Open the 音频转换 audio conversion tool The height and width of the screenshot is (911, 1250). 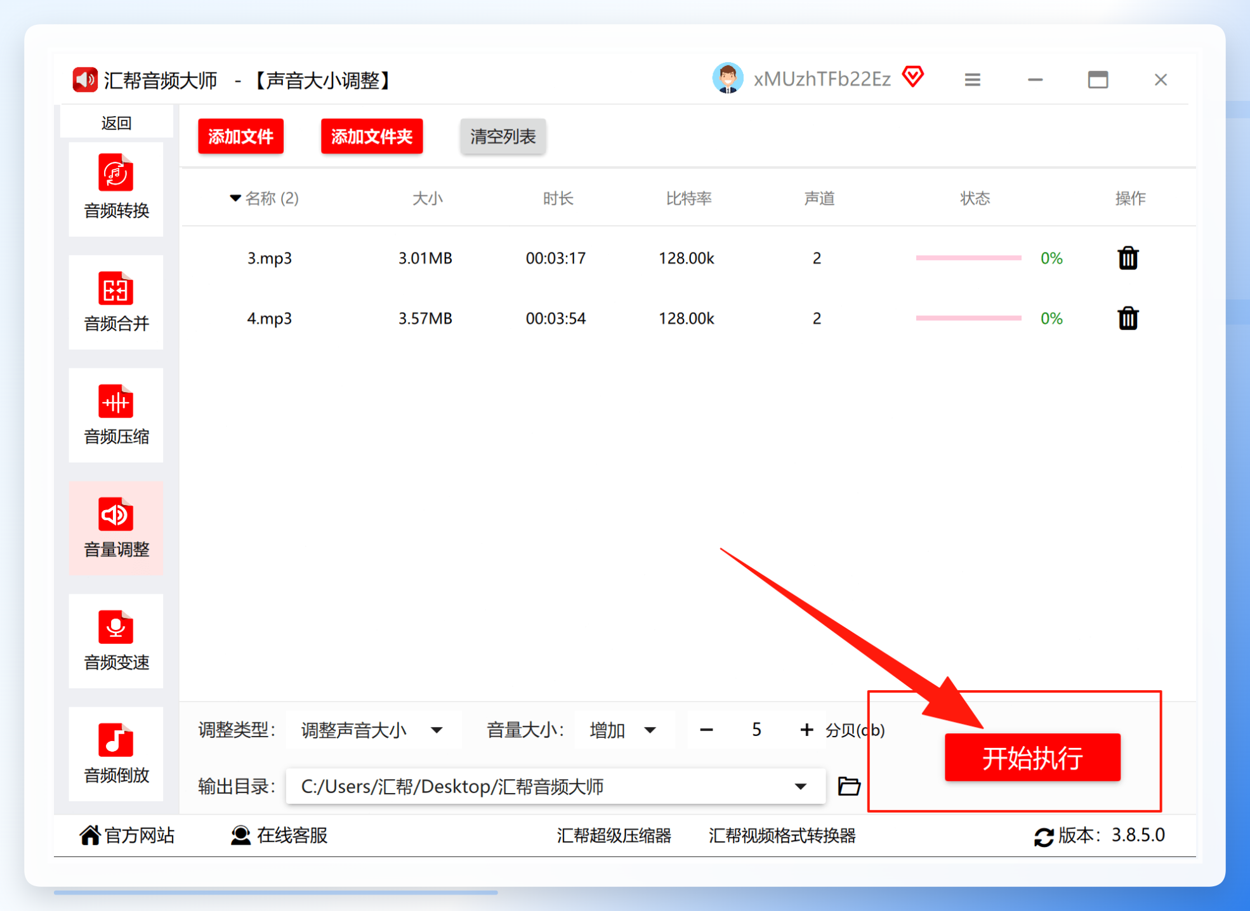point(116,188)
